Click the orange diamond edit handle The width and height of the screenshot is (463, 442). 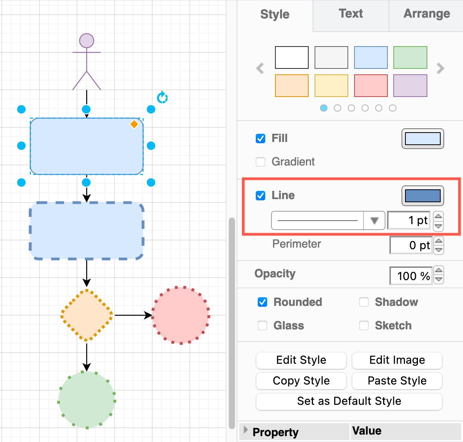134,124
